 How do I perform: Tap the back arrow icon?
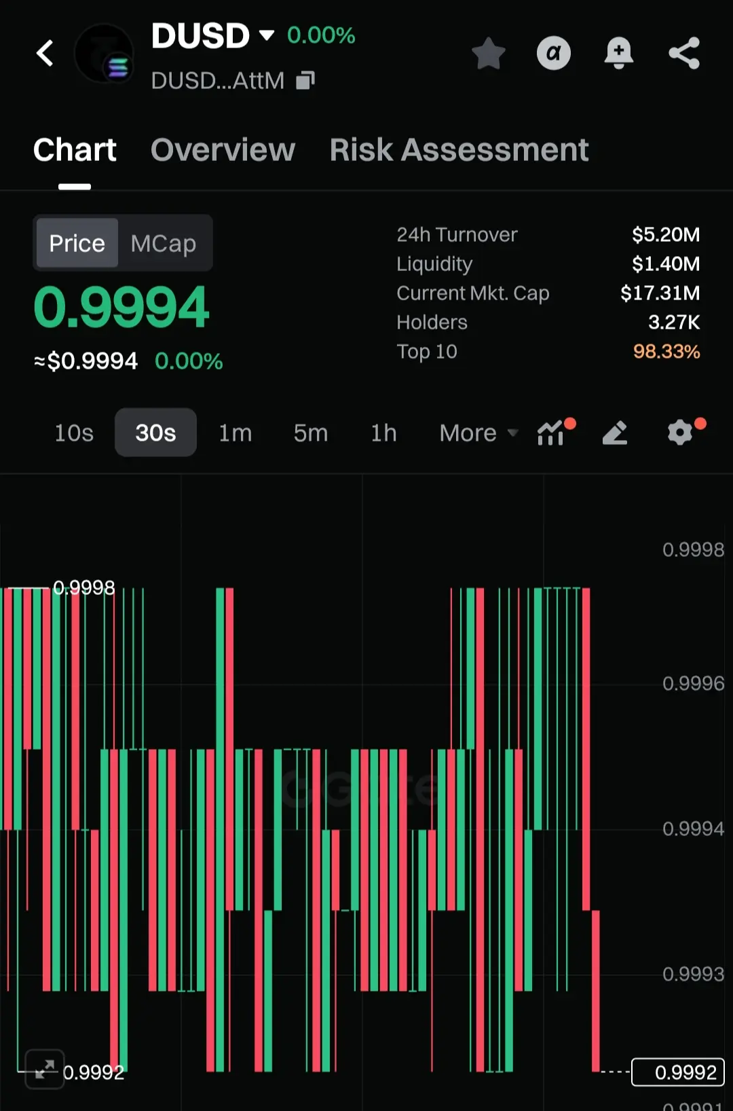tap(45, 53)
